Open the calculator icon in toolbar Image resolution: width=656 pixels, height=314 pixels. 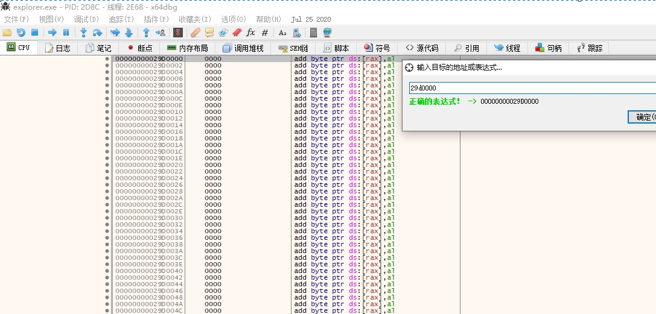(314, 33)
